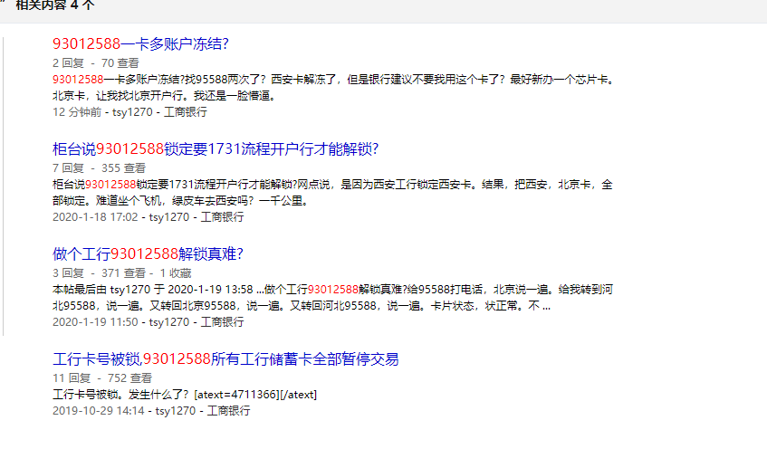767x449 pixels.
Task: Click the snippet text starting 工行卡号被锁。发生什么了?
Action: 185,394
